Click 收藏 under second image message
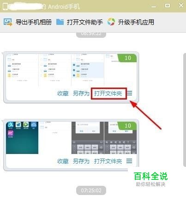The height and width of the screenshot is (201, 186). 63,161
